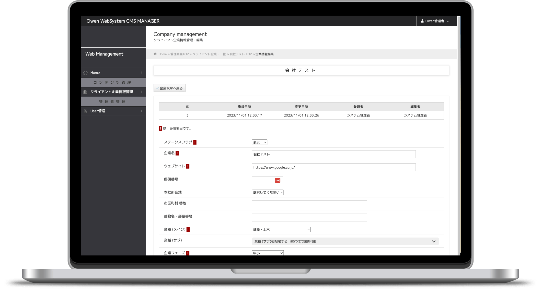The height and width of the screenshot is (295, 542).
Task: Click the chevron arrow on User管理 row
Action: coord(142,111)
